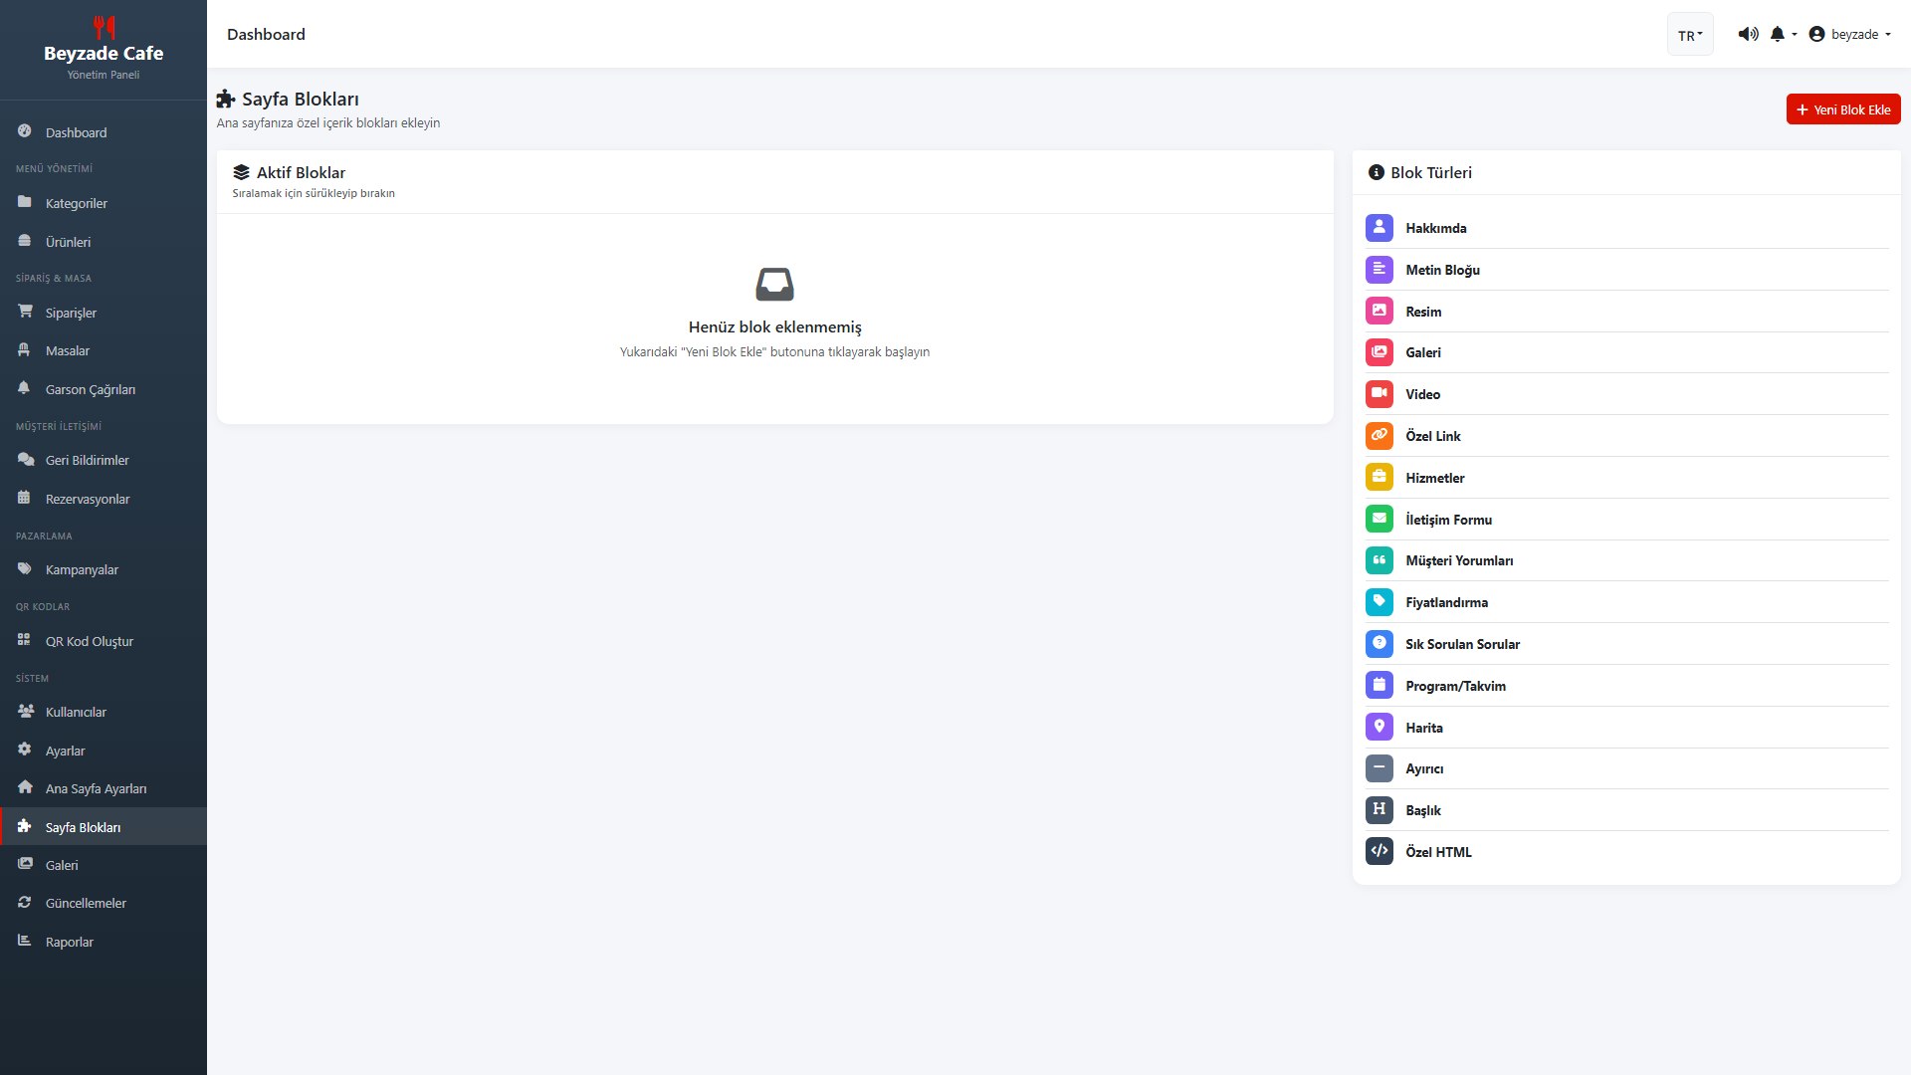
Task: Click the Harita map pin icon
Action: [1379, 727]
